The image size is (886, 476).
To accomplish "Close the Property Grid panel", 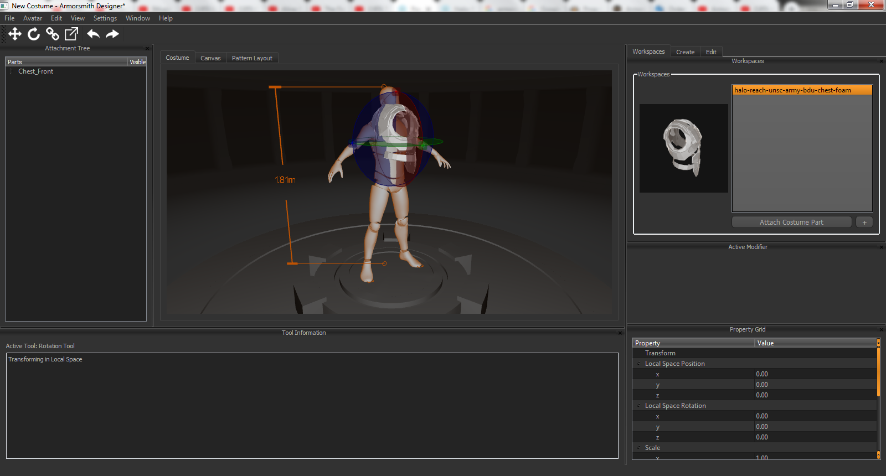I will (x=881, y=330).
